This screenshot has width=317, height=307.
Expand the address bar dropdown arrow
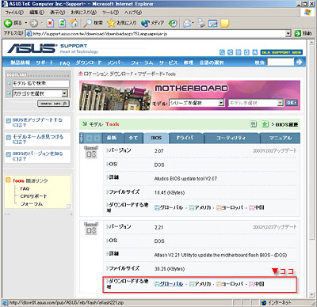pos(288,34)
